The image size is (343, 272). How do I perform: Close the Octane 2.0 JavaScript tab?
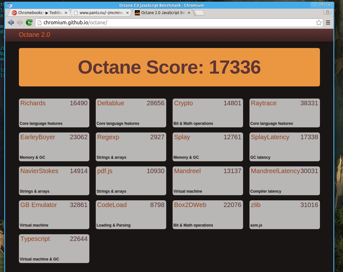coord(189,13)
